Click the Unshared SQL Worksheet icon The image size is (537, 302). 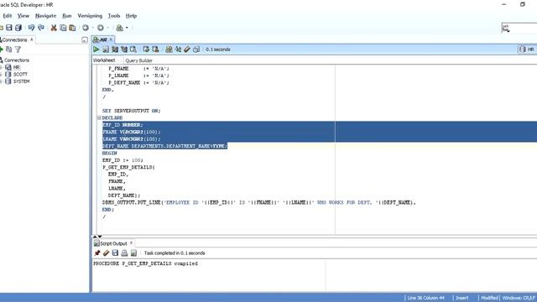click(x=169, y=49)
